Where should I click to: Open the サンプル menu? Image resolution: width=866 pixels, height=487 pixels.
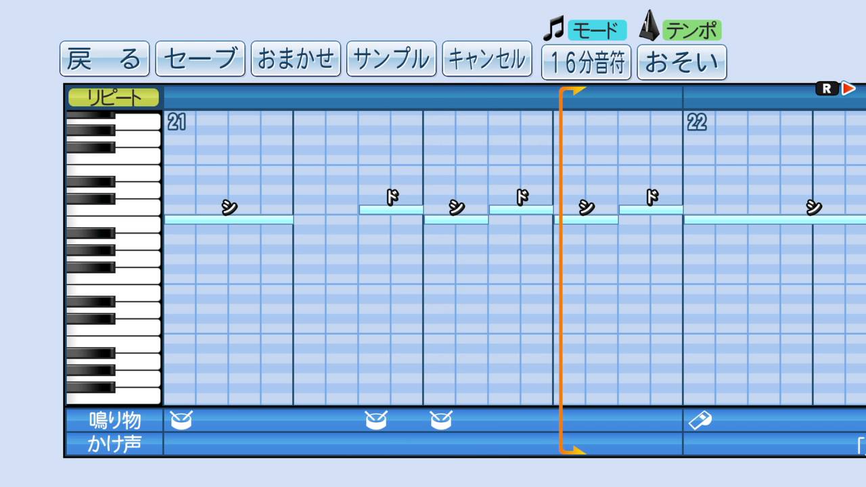pyautogui.click(x=391, y=59)
